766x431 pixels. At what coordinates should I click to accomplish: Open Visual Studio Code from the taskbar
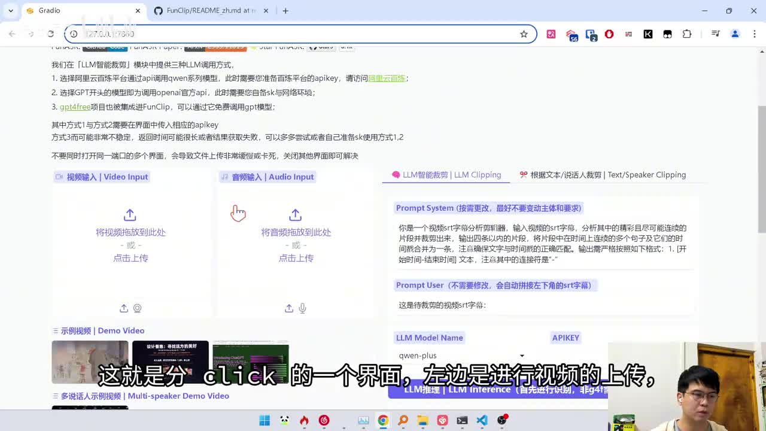click(x=482, y=420)
